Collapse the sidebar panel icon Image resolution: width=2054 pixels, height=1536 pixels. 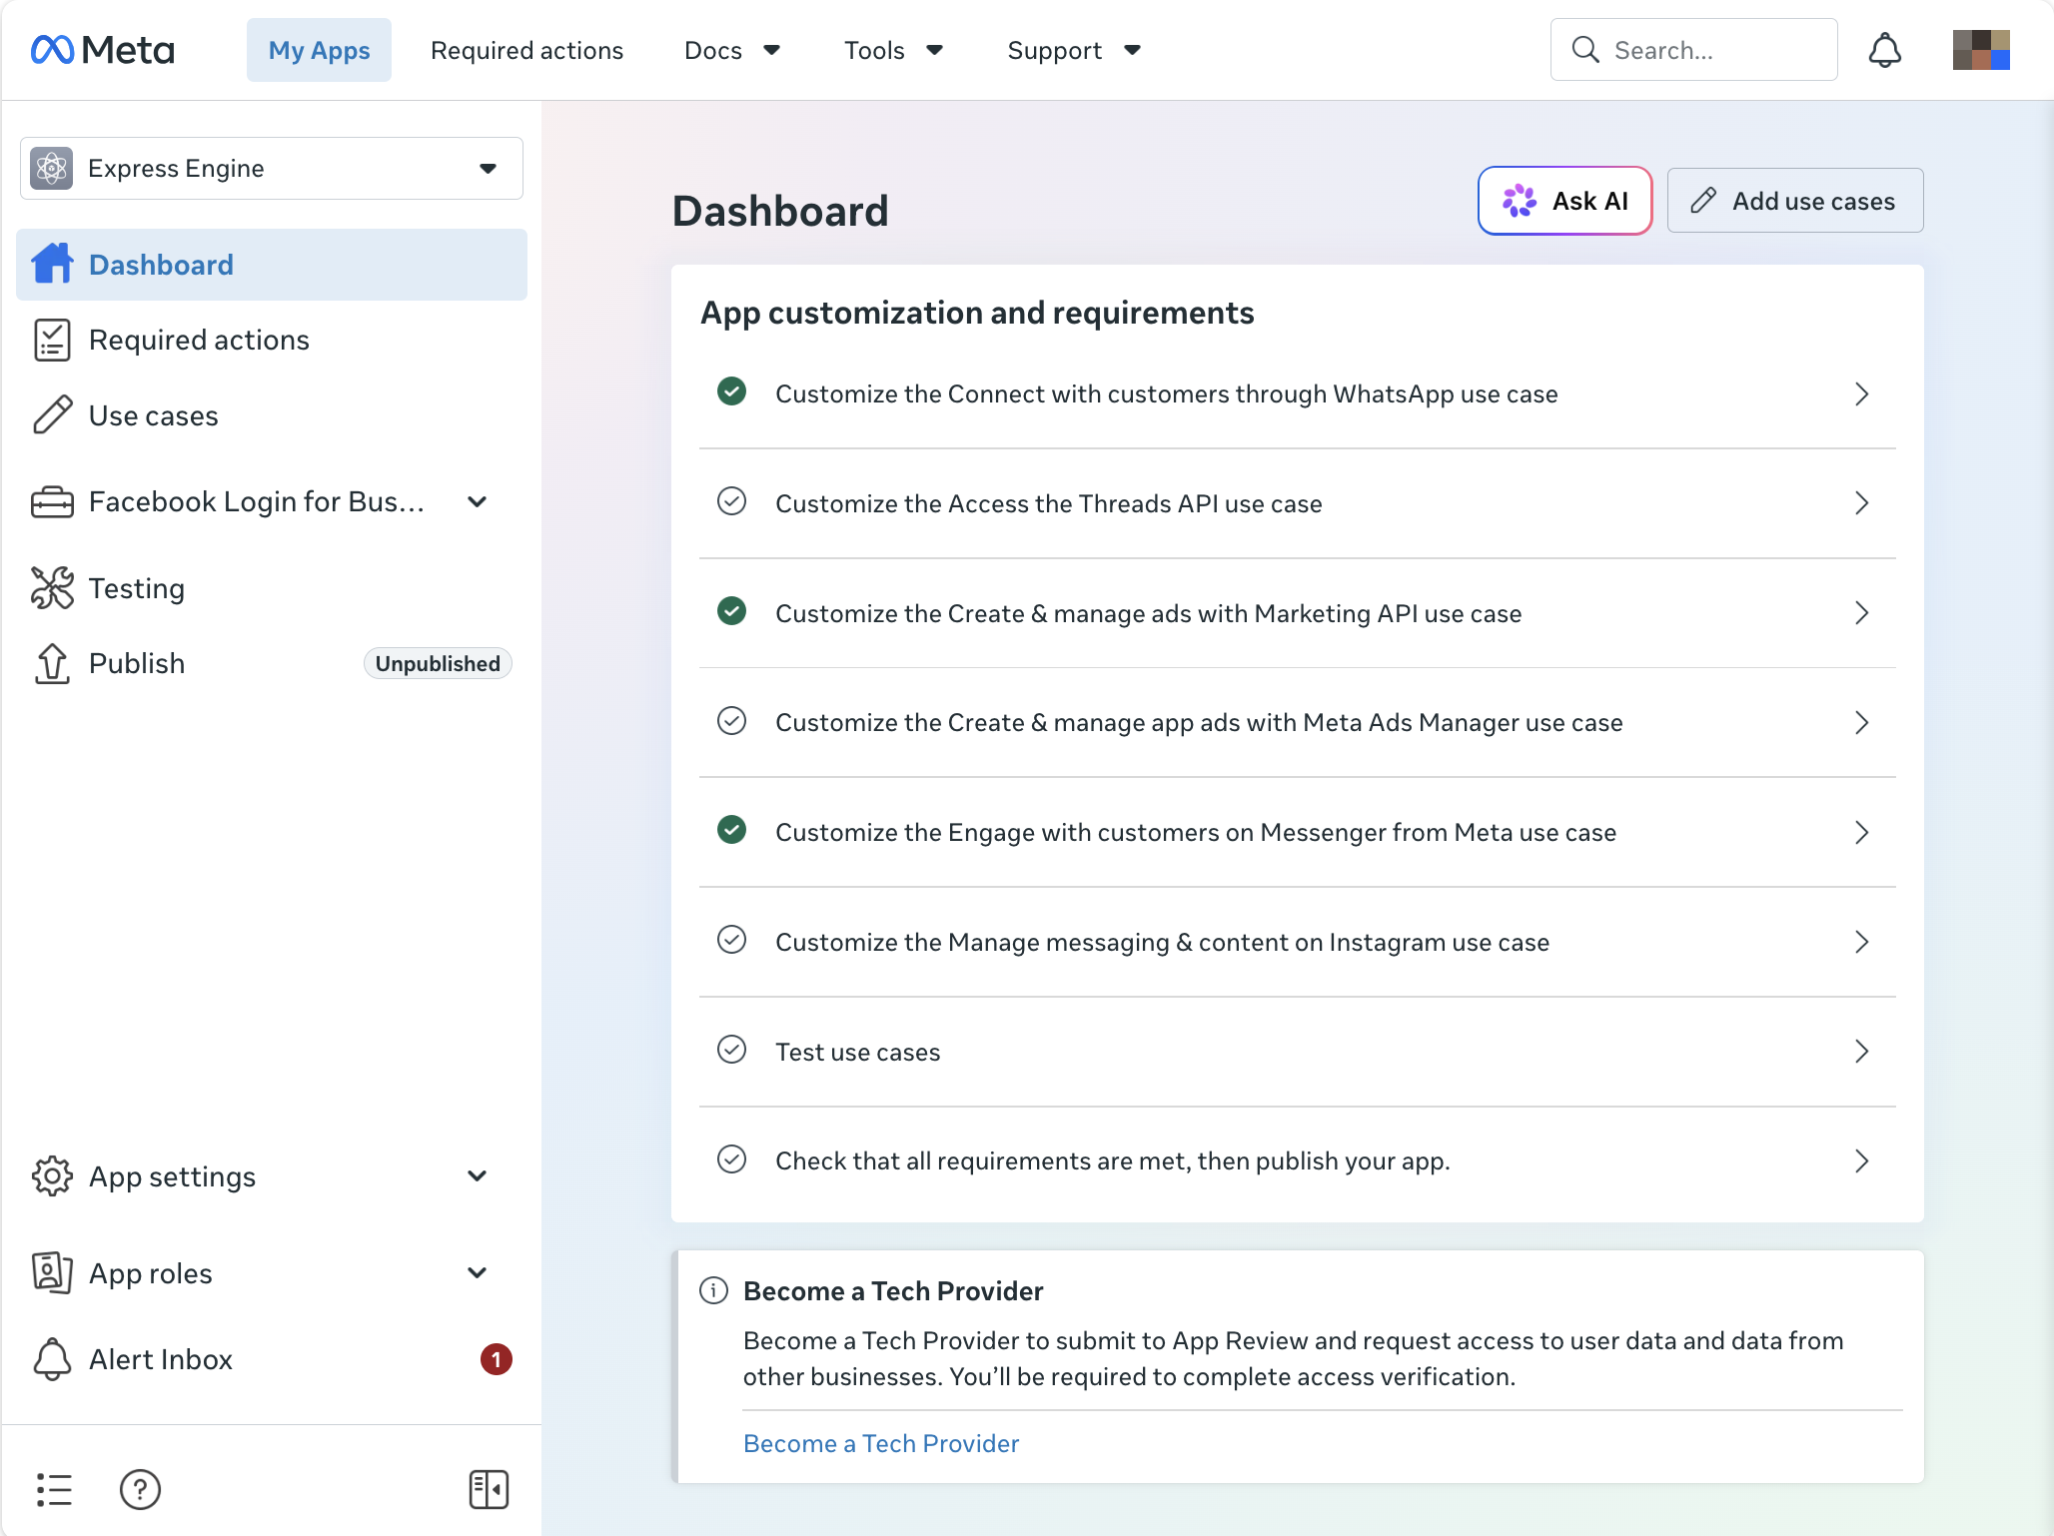coord(489,1489)
